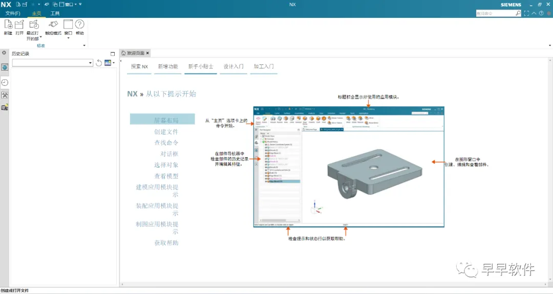Click the 新建 (New) ribbon icon
This screenshot has height=294, width=553.
click(8, 25)
